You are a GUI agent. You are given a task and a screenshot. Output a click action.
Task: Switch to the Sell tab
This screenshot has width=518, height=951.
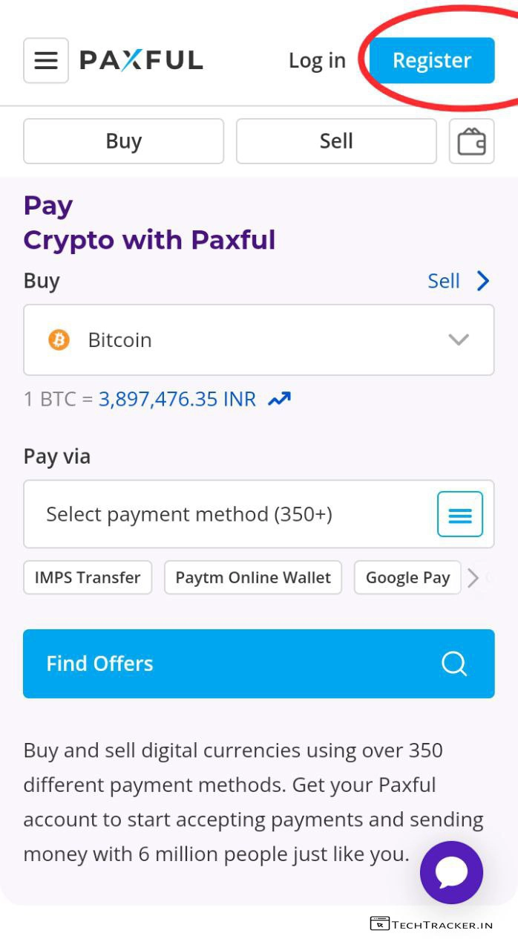click(336, 141)
